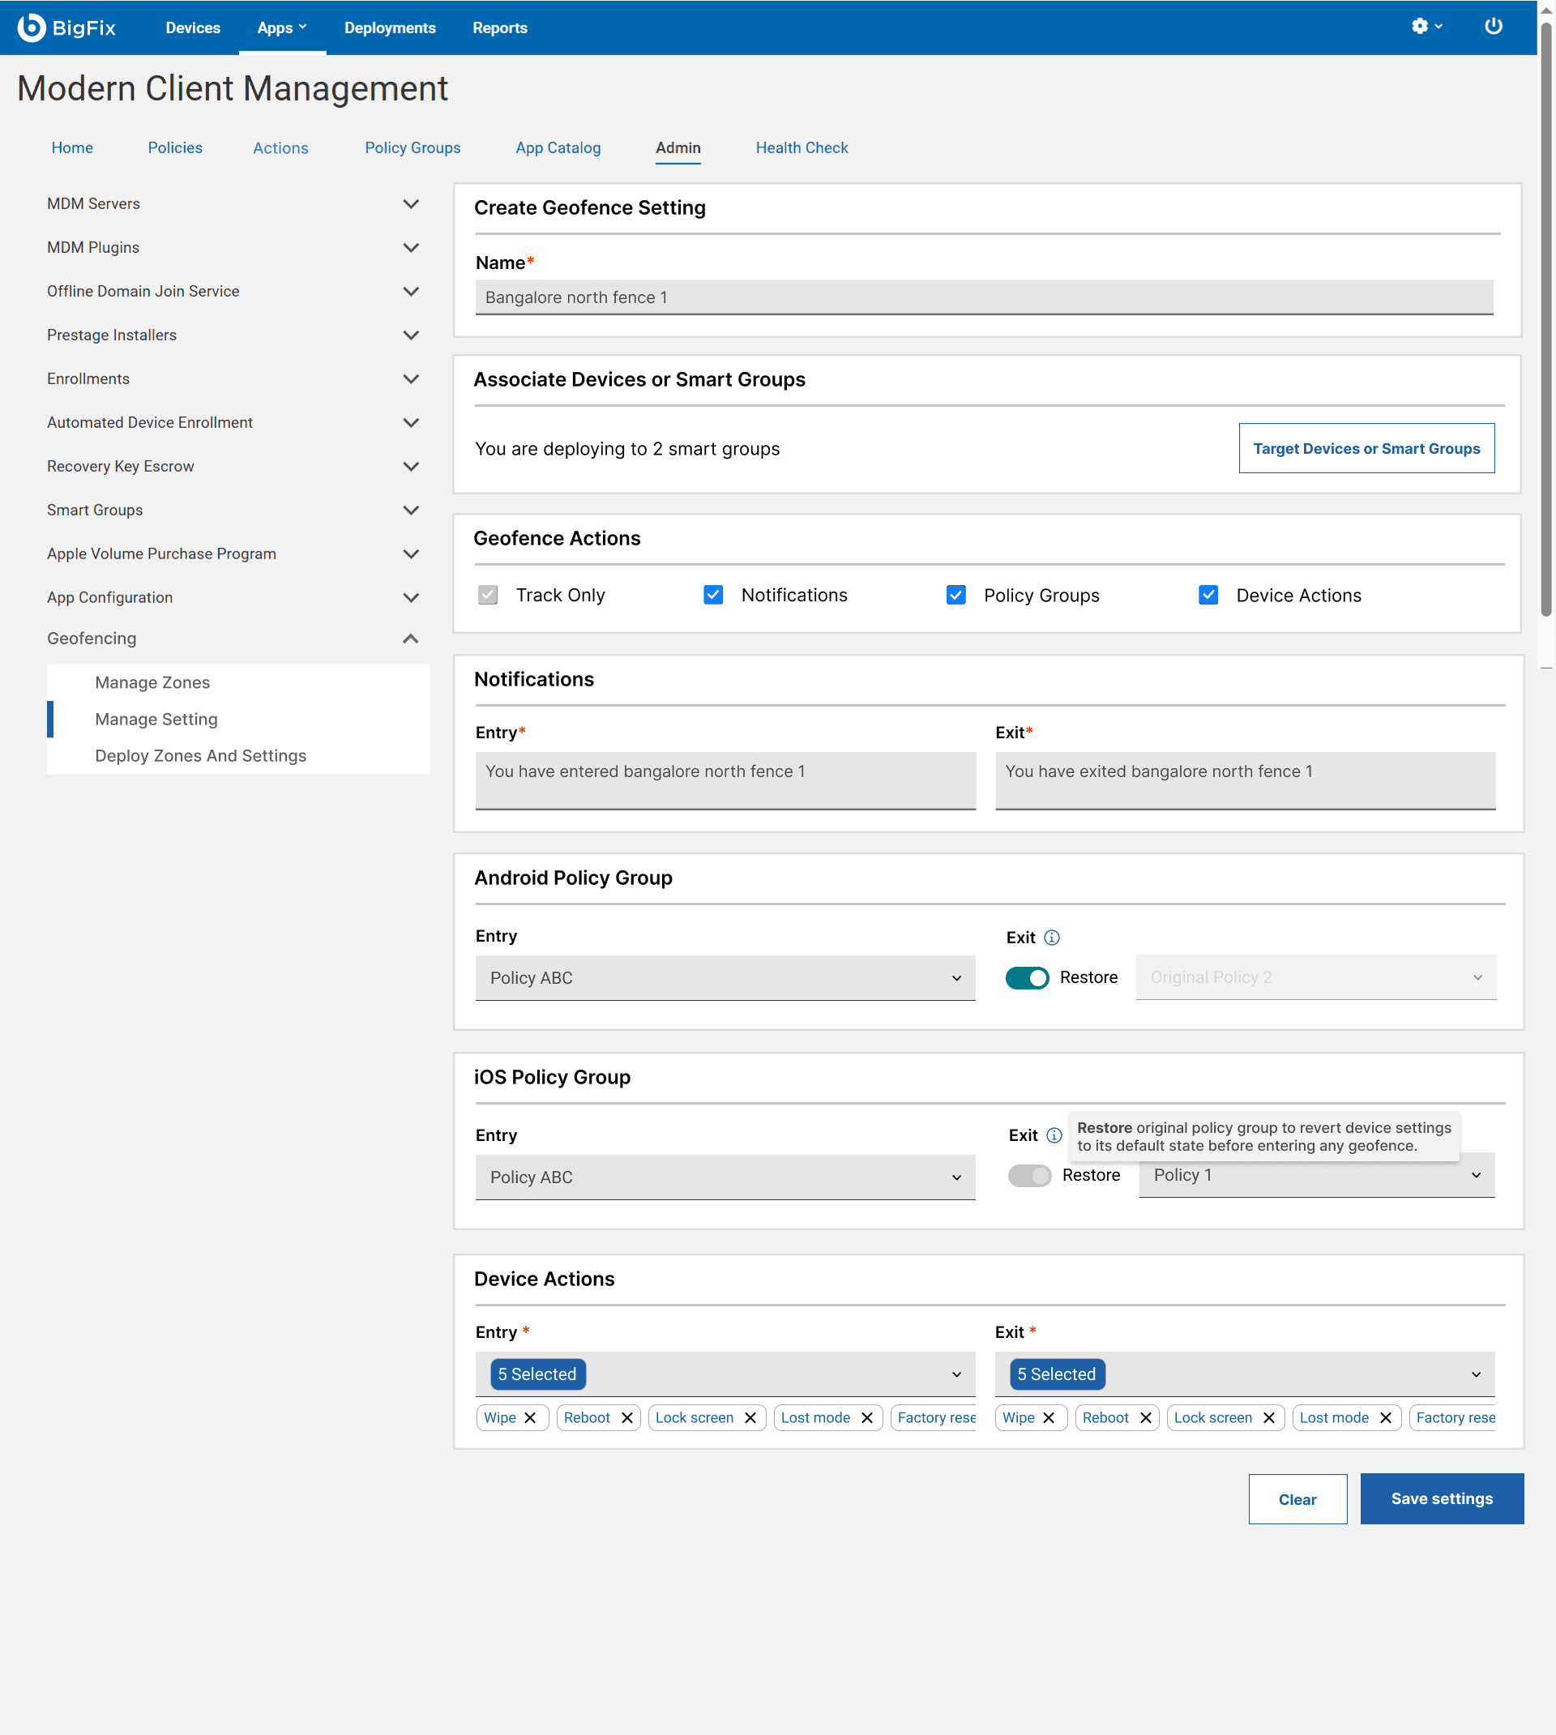
Task: Open Manage Setting in sidebar
Action: click(x=156, y=719)
